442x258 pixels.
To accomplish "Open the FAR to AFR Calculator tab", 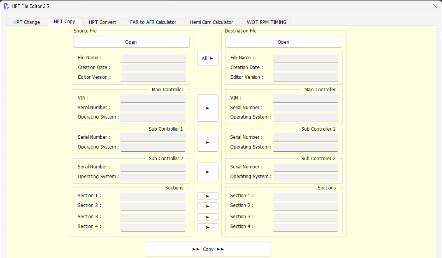I will click(x=153, y=22).
